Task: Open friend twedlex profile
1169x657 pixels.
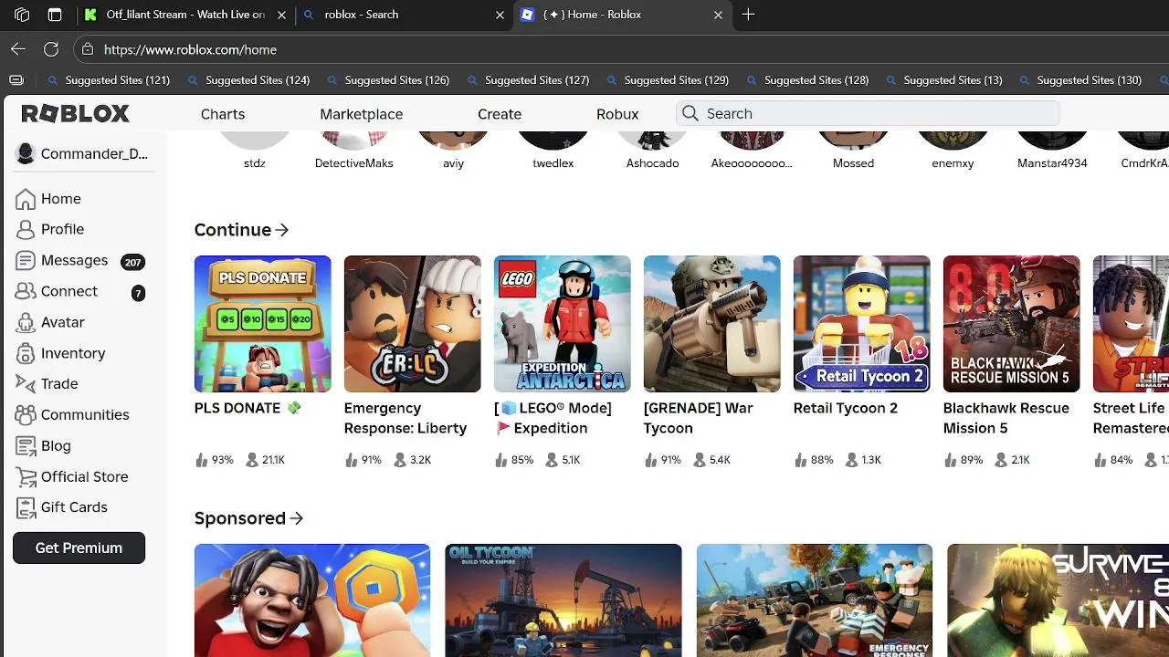Action: (553, 151)
